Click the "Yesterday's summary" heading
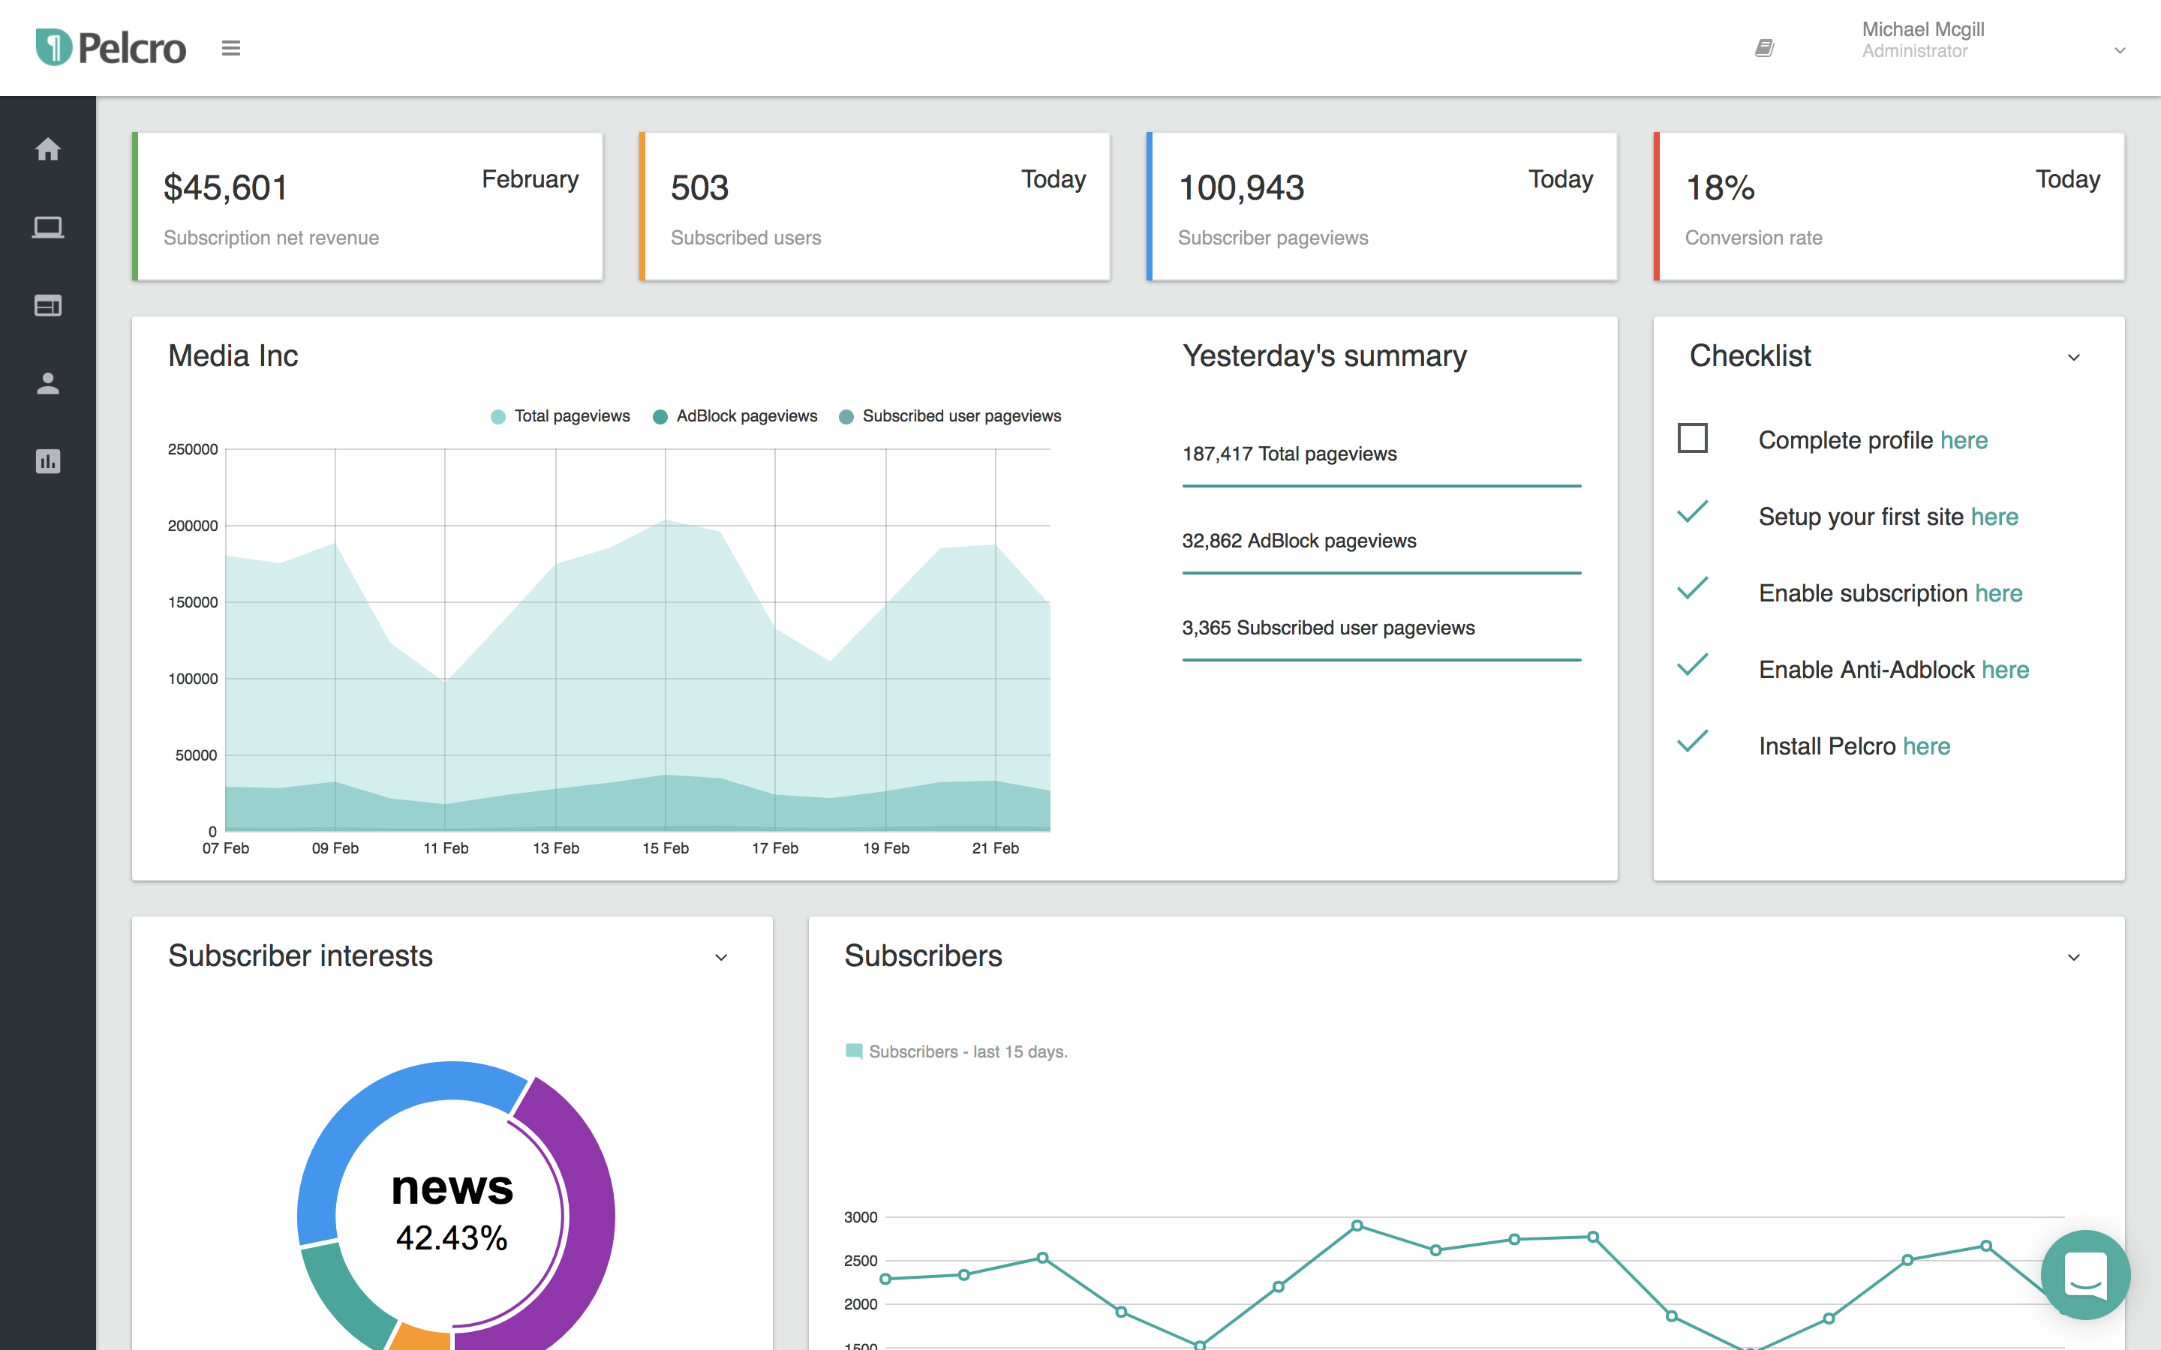This screenshot has width=2161, height=1350. pos(1324,355)
